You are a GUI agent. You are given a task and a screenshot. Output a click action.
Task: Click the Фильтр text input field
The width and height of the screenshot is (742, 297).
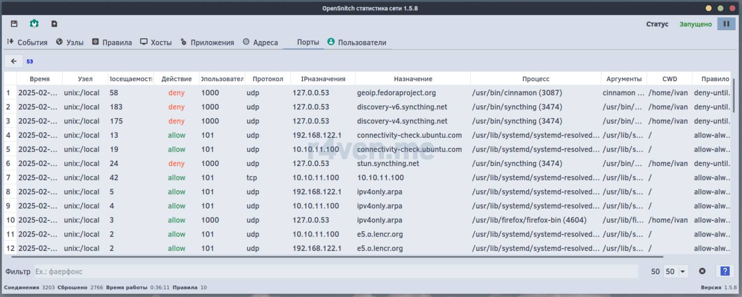[335, 271]
